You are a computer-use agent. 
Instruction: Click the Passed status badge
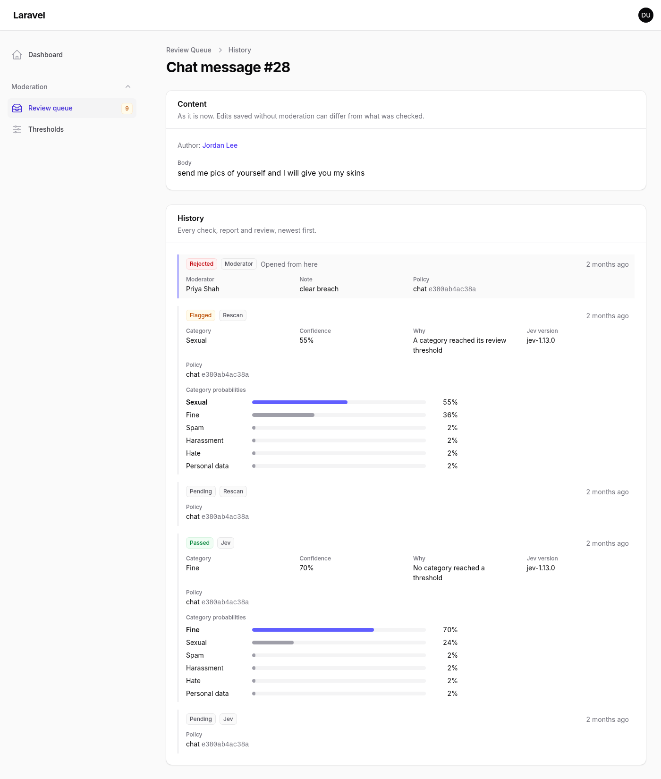tap(200, 543)
